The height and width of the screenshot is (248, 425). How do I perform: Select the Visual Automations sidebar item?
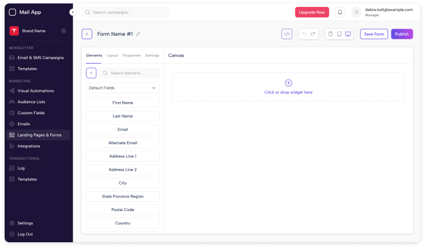pyautogui.click(x=36, y=91)
